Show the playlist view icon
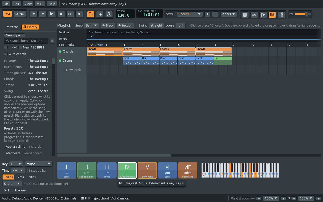The image size is (323, 202). pyautogui.click(x=263, y=14)
